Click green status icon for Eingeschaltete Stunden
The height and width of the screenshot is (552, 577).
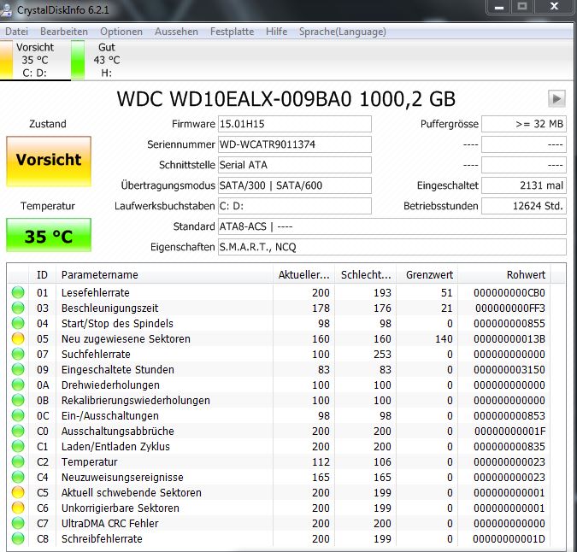18,370
